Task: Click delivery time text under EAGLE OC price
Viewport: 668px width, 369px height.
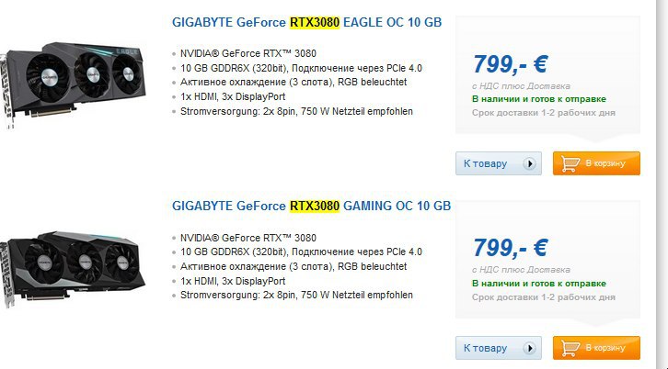Action: click(543, 113)
